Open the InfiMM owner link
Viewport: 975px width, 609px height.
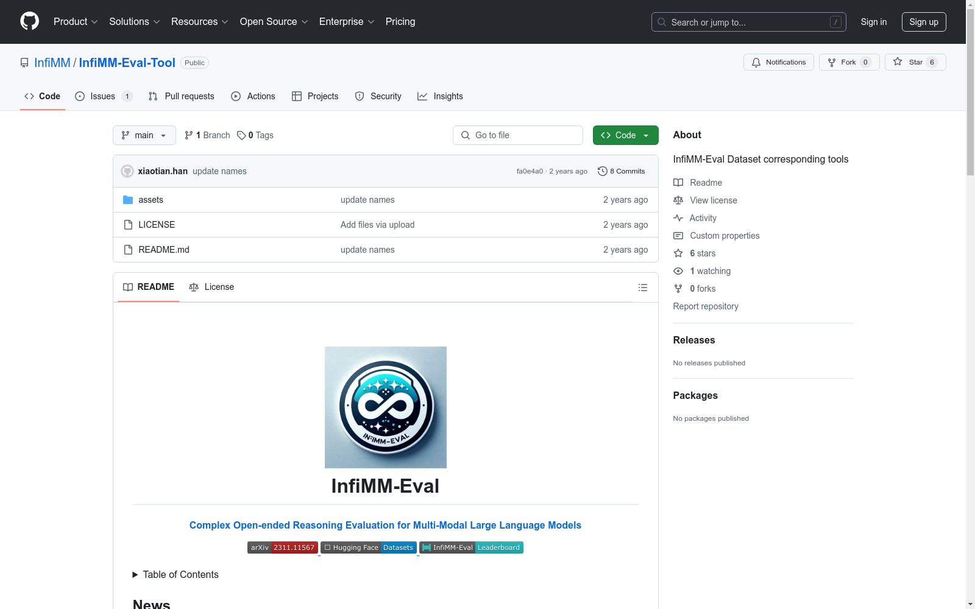coord(52,63)
